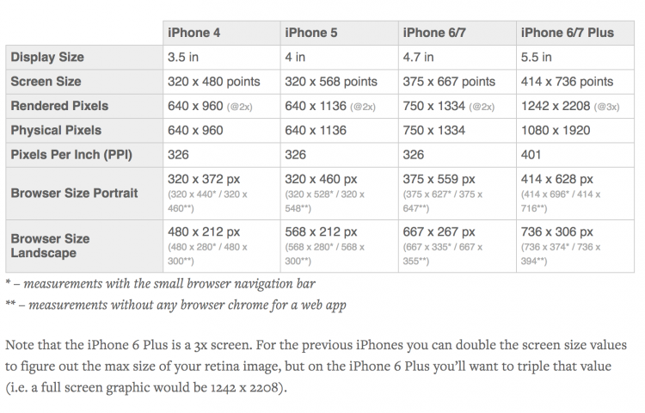Click the Browser Size Portrait label
Screen dimensions: 645x413
tap(74, 193)
